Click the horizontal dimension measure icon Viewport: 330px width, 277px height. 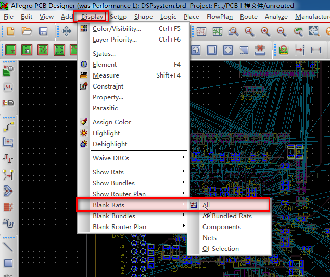click(x=316, y=50)
